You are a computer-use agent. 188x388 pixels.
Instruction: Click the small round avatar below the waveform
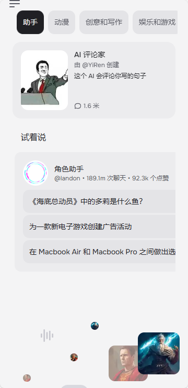pyautogui.click(x=74, y=357)
